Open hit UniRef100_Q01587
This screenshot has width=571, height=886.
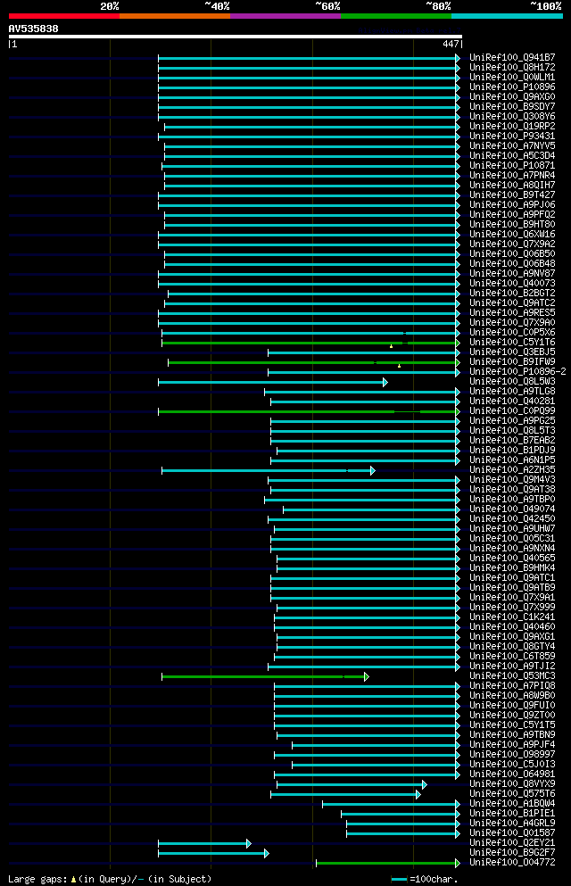click(x=512, y=833)
